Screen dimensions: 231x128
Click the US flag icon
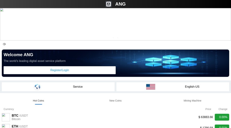pyautogui.click(x=151, y=87)
